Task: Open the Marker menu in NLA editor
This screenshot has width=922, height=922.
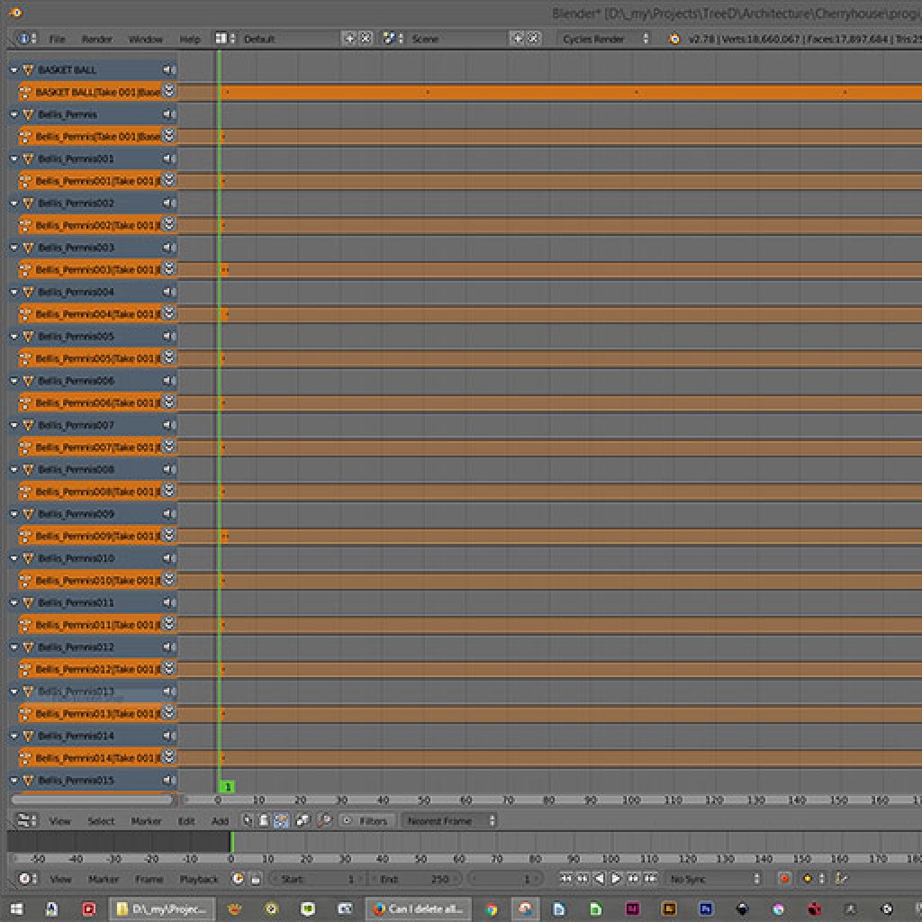Action: tap(146, 820)
